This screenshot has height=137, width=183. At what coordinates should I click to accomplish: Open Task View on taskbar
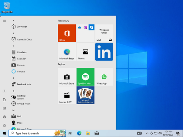(70, 133)
